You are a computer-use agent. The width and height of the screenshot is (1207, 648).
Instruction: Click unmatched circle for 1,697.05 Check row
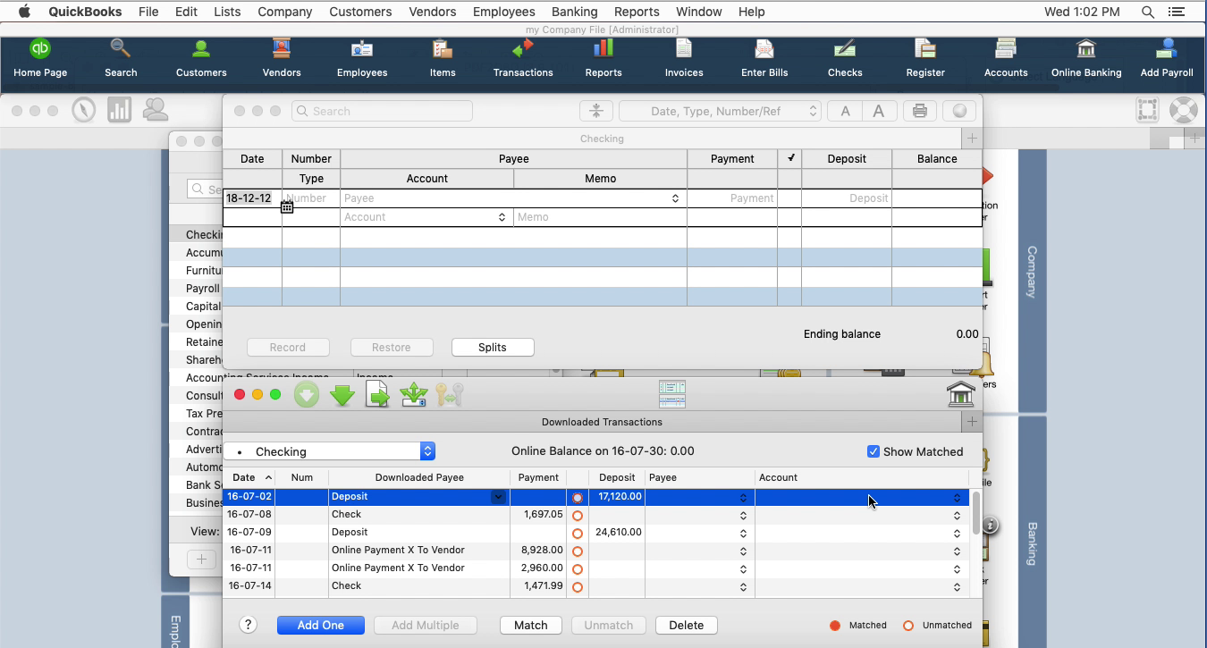coord(578,516)
